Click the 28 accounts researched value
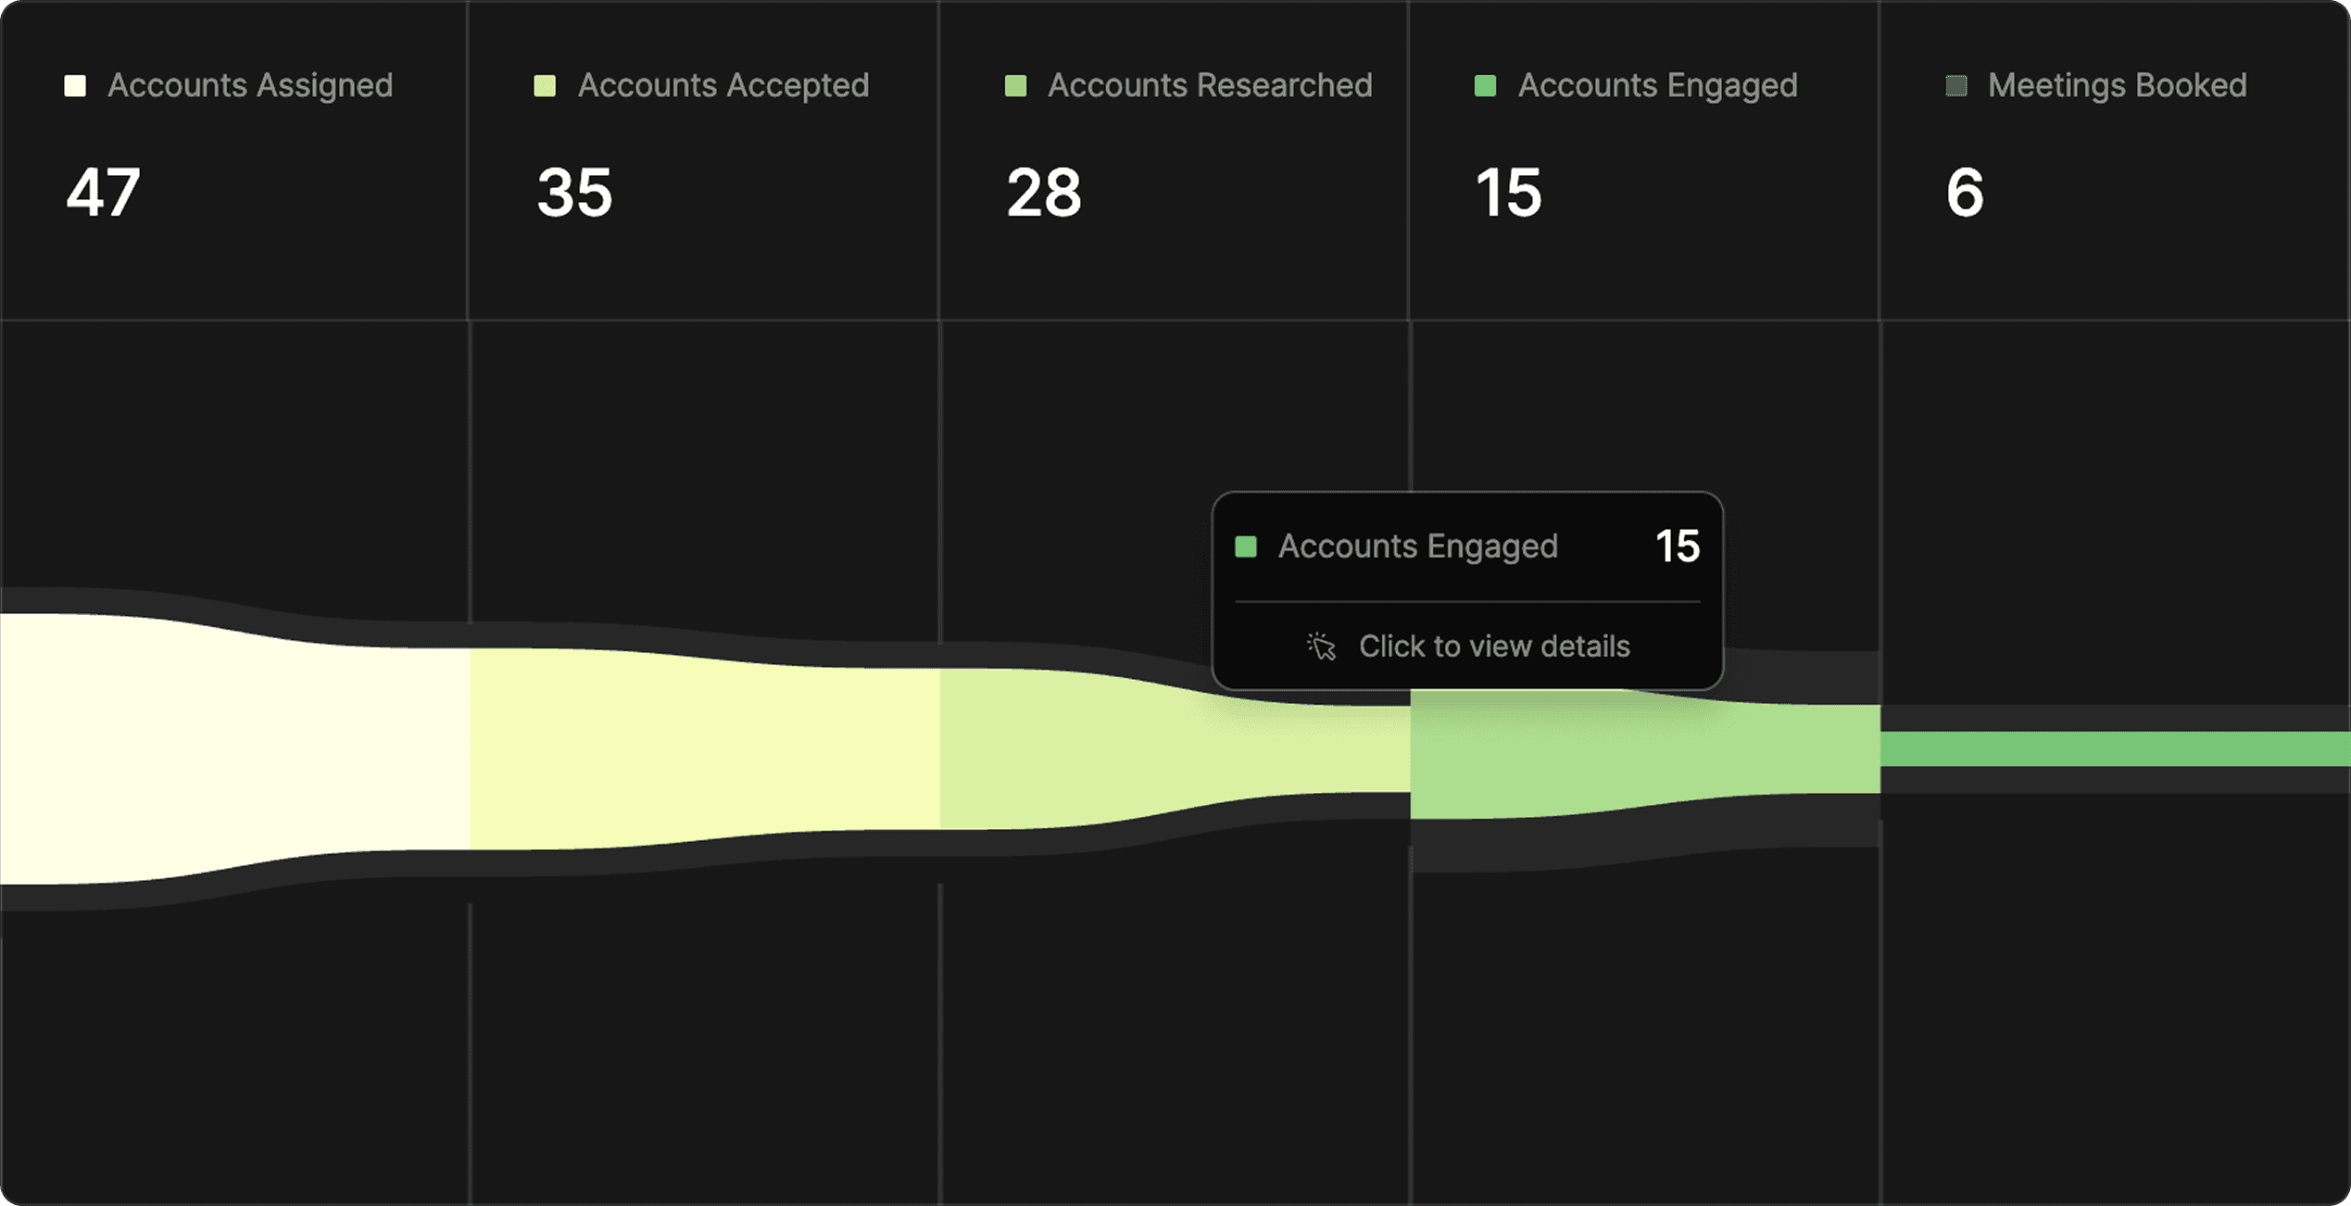2351x1206 pixels. pyautogui.click(x=1044, y=193)
